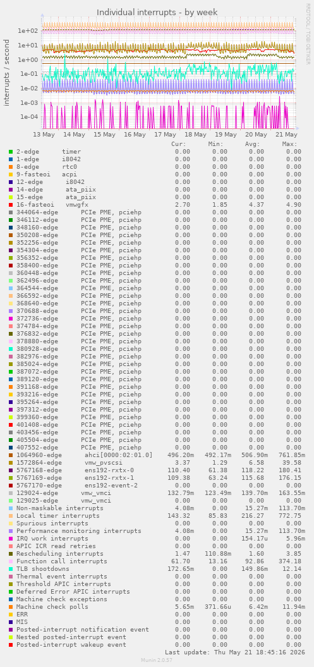The width and height of the screenshot is (314, 667).
Task: Click the Last update timestamp text
Action: [x=233, y=652]
